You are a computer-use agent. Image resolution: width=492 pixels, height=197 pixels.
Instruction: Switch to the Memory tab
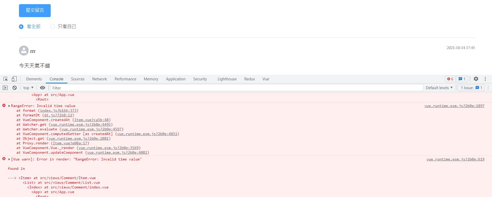[x=151, y=79]
